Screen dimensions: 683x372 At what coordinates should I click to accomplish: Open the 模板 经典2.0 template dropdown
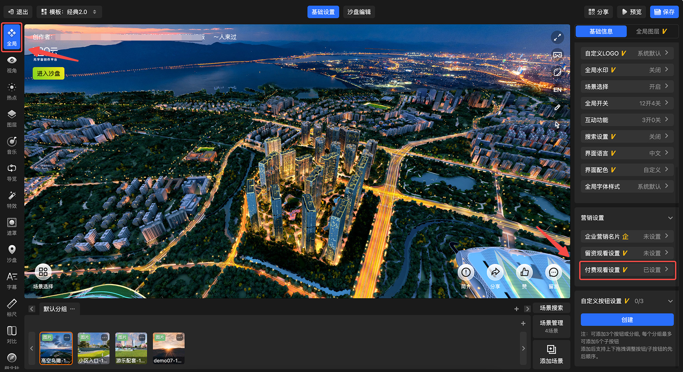[x=69, y=12]
